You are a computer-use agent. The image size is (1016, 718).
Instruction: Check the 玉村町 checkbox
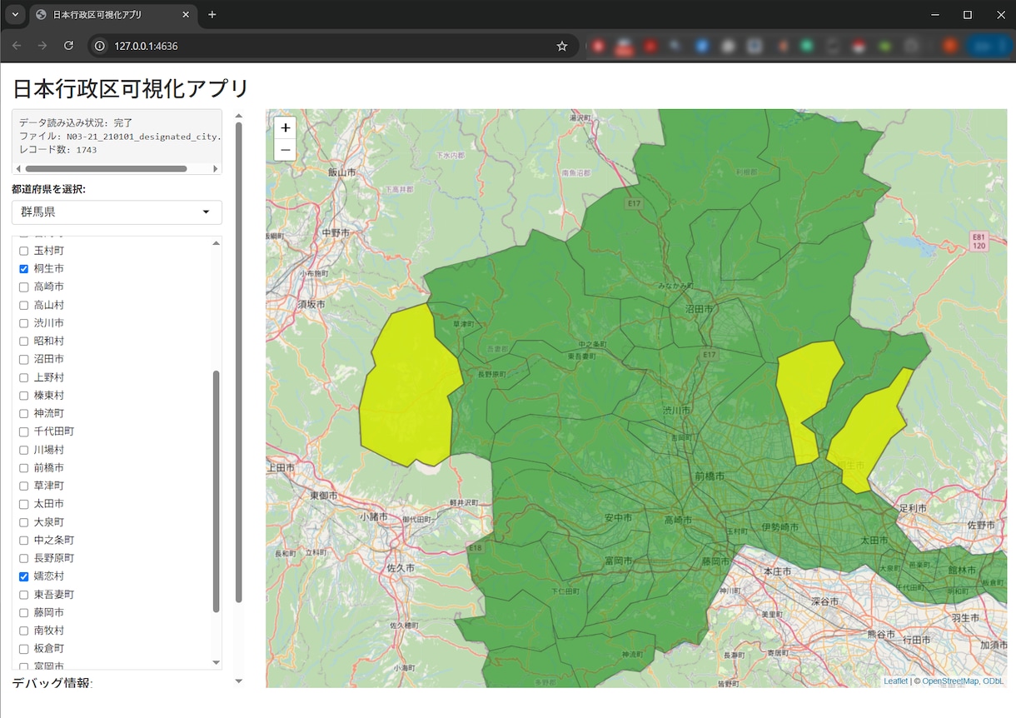point(24,251)
